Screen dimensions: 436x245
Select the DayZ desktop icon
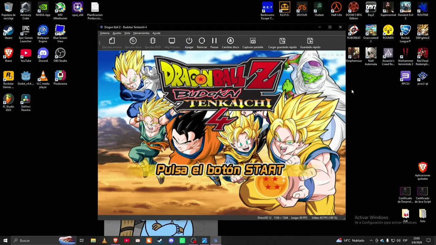(x=371, y=10)
